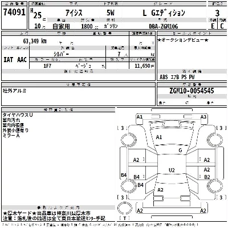Screen dimensions: 228x228
Task: Click the B4 mark on the left side panel
Action: [124, 175]
